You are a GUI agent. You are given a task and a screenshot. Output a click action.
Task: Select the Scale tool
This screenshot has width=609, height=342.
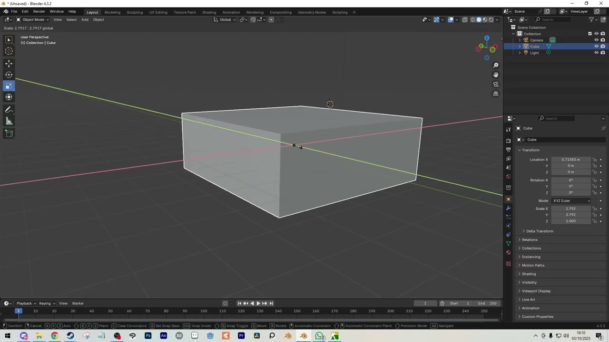pyautogui.click(x=9, y=86)
